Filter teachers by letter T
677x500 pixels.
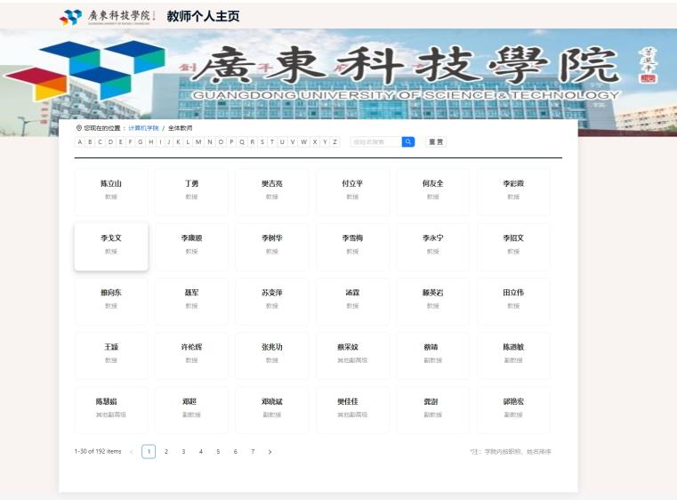(272, 141)
